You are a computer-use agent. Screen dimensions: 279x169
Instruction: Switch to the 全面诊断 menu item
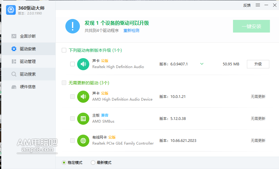pos(28,36)
